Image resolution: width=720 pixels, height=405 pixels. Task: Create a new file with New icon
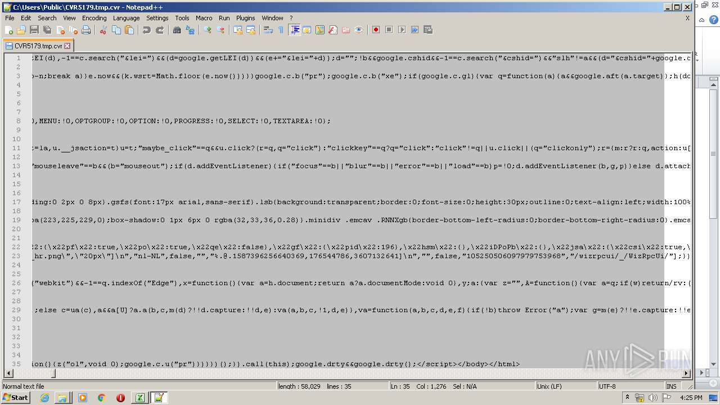click(9, 30)
